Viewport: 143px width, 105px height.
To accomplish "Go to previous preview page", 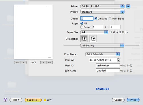I will [x=23, y=63].
